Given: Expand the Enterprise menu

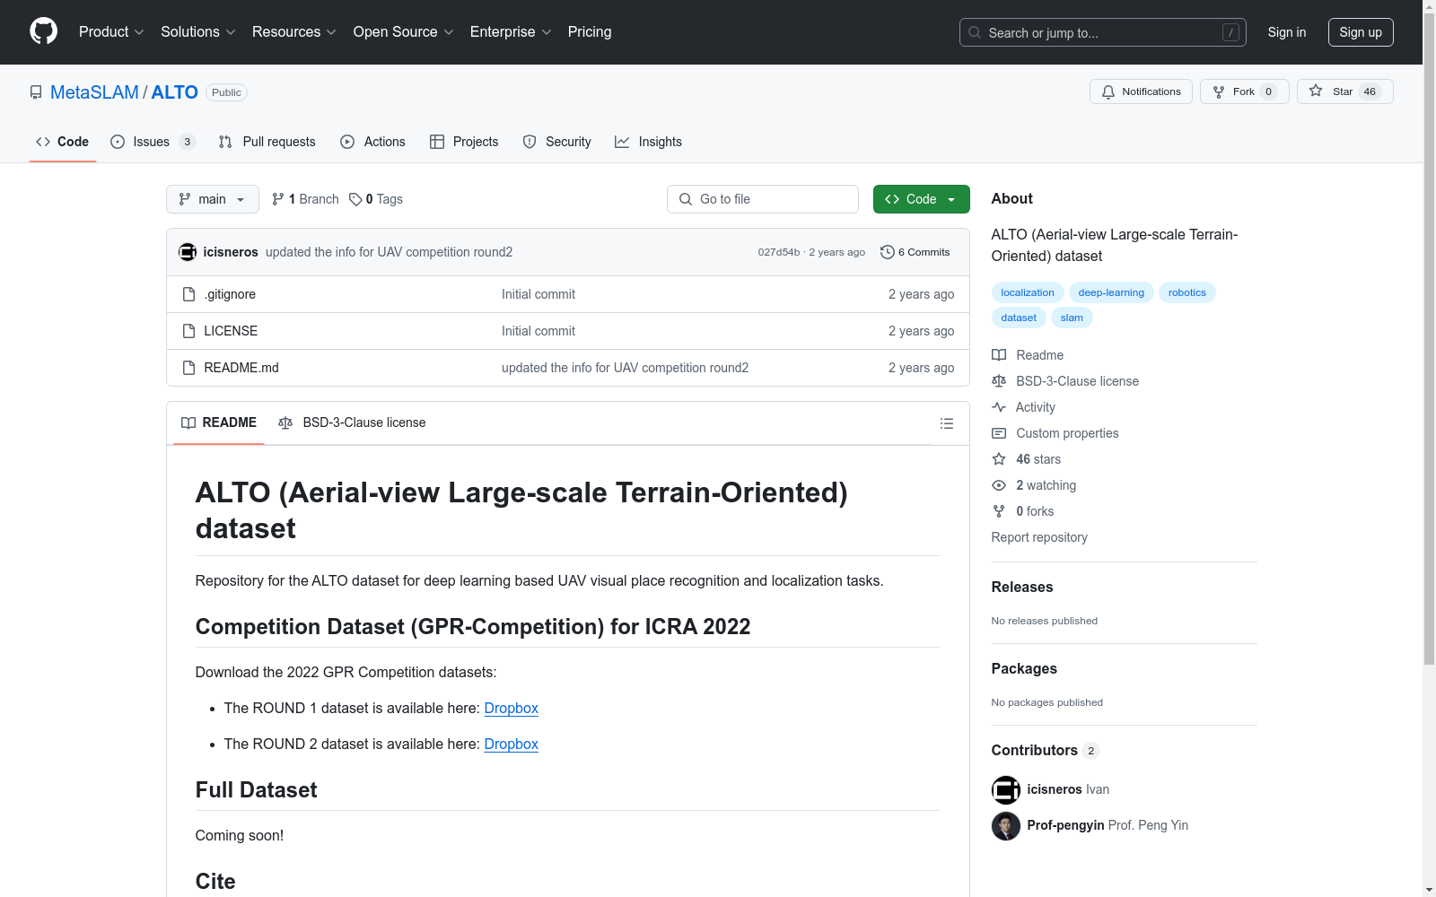Looking at the screenshot, I should pyautogui.click(x=511, y=32).
